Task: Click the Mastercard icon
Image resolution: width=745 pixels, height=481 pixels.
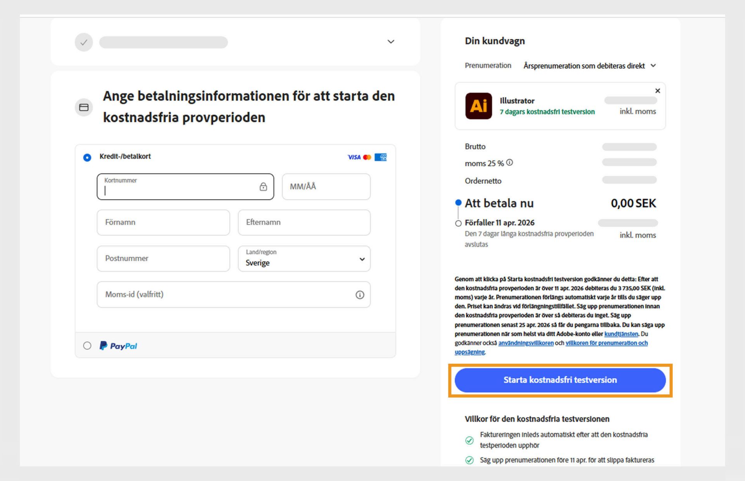Action: (367, 157)
